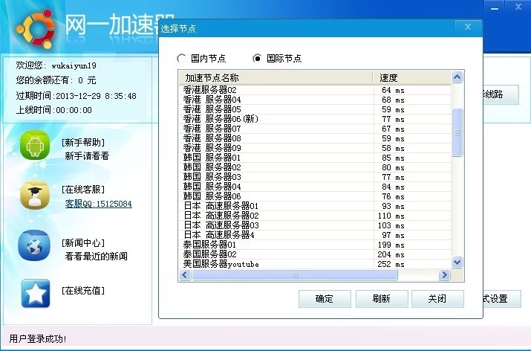Viewport: 531px width, 351px height.
Task: Click the Ubuntu-style logo in header
Action: [36, 28]
